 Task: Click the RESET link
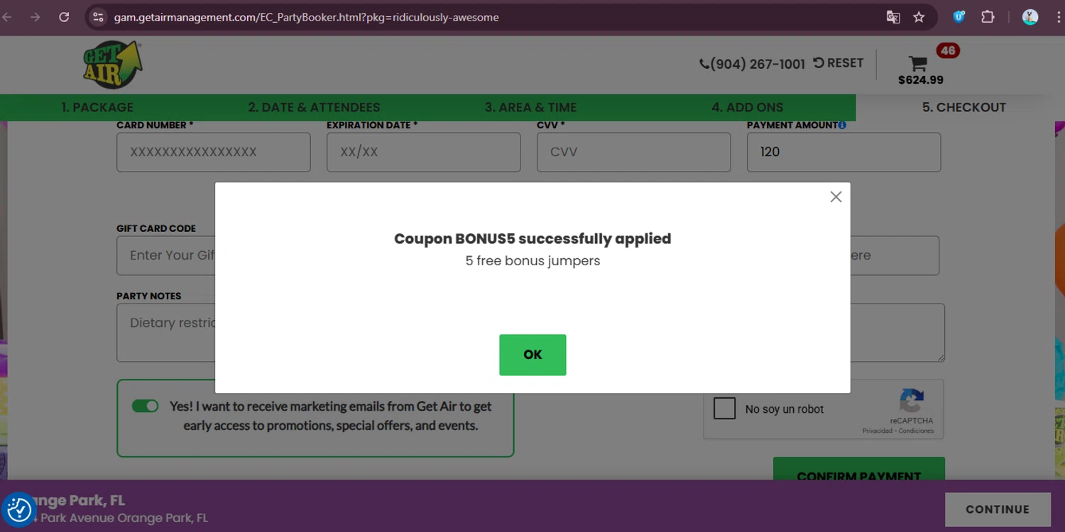pyautogui.click(x=839, y=63)
